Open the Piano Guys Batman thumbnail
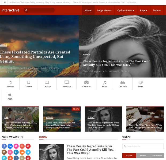The width and height of the screenshot is (166, 160). coord(145,119)
